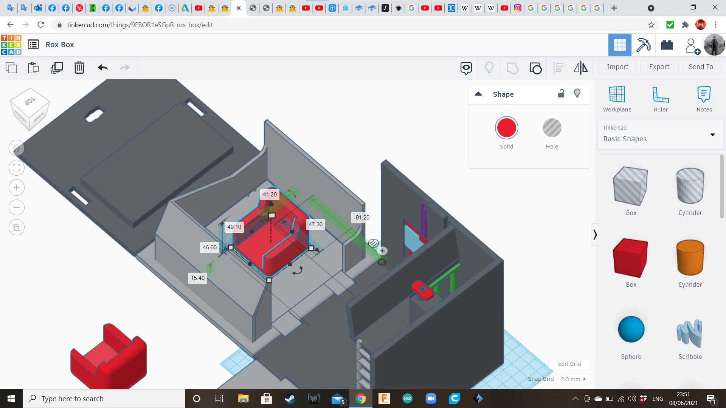Open the Send To menu
This screenshot has height=408, width=726.
click(x=701, y=67)
